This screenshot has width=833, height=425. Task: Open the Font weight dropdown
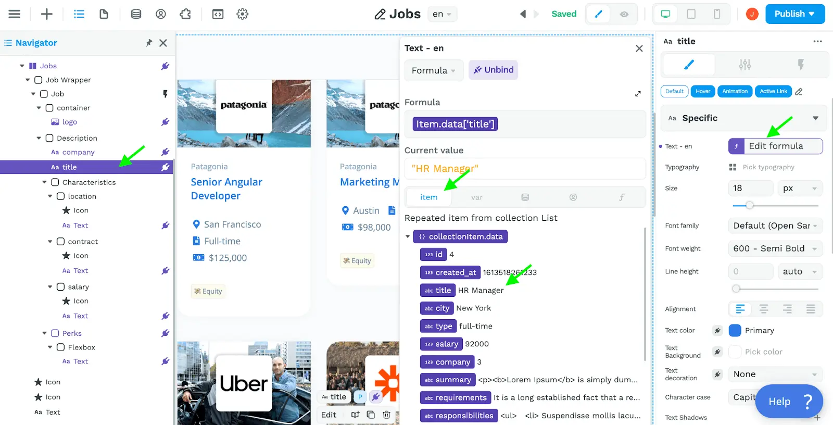tap(775, 248)
